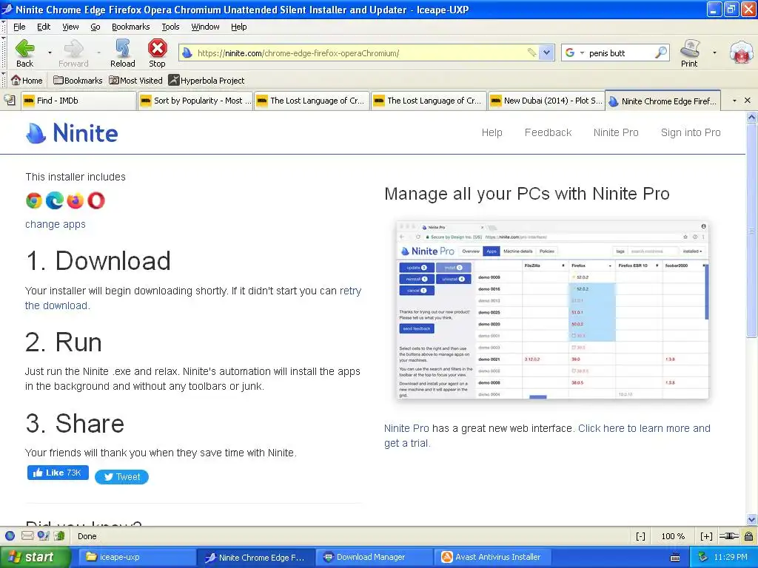Image resolution: width=758 pixels, height=568 pixels.
Task: Switch to the Find - IMDb tab
Action: [x=78, y=101]
